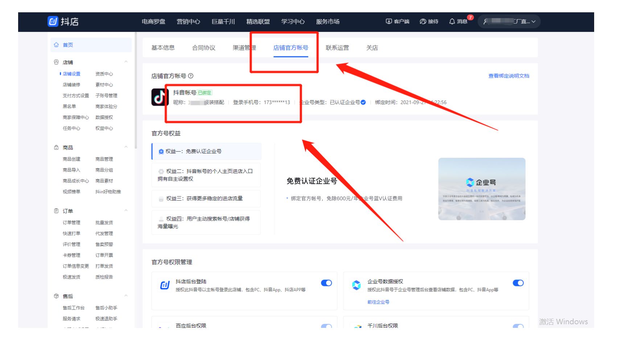Click the 企业号 promo thumbnail image
The height and width of the screenshot is (342, 617).
(482, 189)
